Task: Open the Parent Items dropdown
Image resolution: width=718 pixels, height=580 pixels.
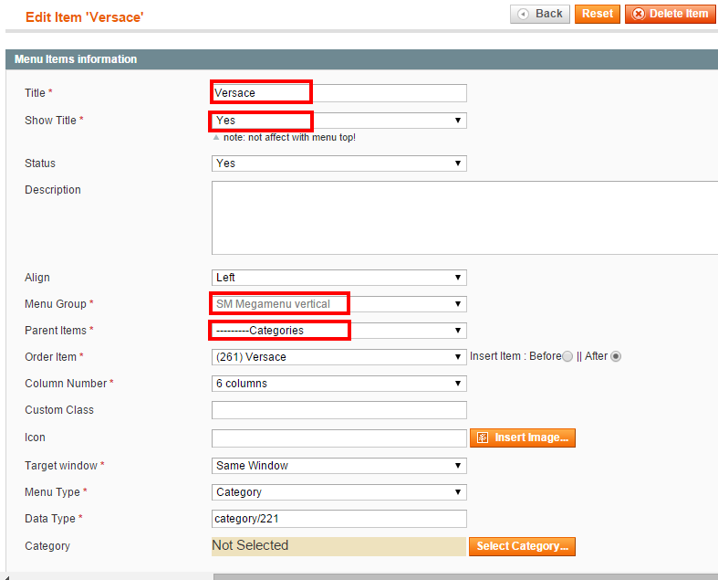Action: (x=339, y=331)
